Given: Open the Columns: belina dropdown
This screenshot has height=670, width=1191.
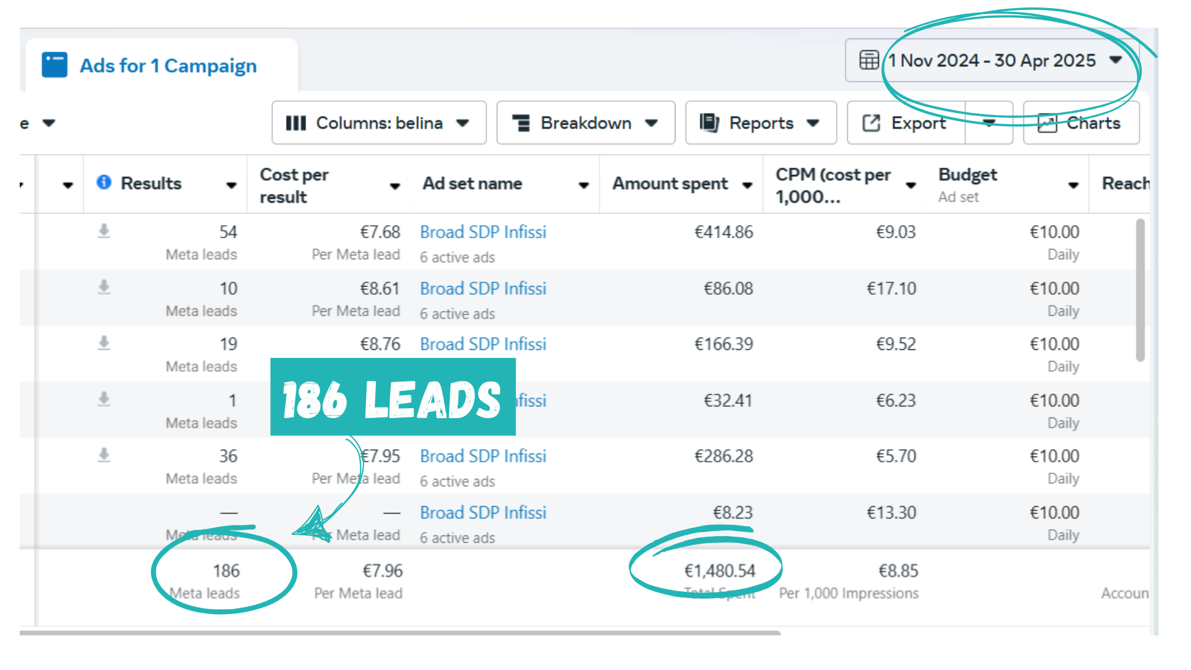Looking at the screenshot, I should 378,123.
